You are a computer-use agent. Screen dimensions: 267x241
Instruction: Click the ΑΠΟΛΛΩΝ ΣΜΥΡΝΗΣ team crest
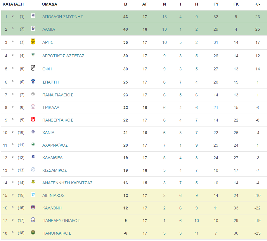coord(33,16)
